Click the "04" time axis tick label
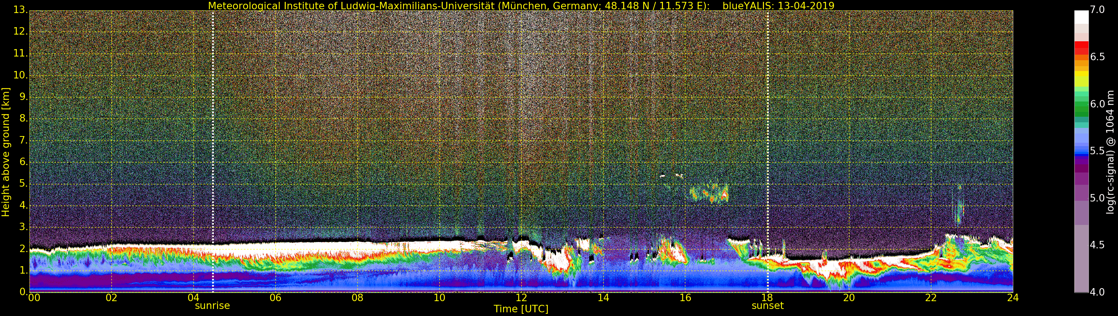Image resolution: width=1118 pixels, height=316 pixels. [193, 297]
